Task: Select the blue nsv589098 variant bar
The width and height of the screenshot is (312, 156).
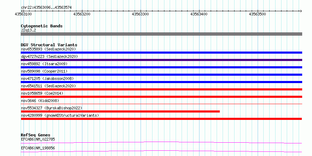Action: pyautogui.click(x=161, y=75)
